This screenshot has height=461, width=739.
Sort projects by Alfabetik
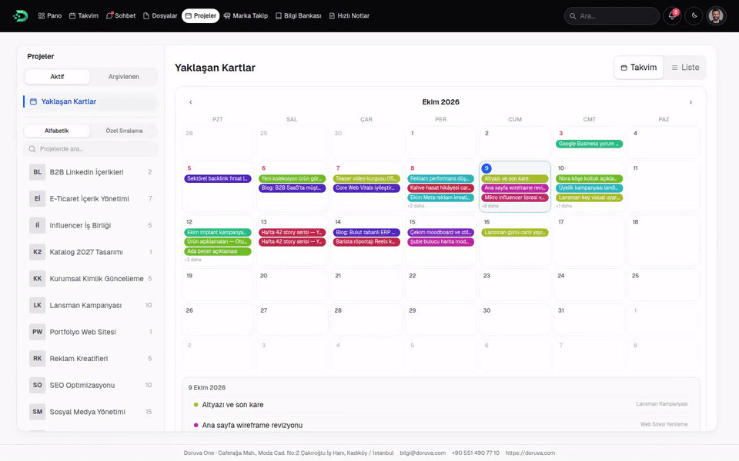tap(56, 131)
